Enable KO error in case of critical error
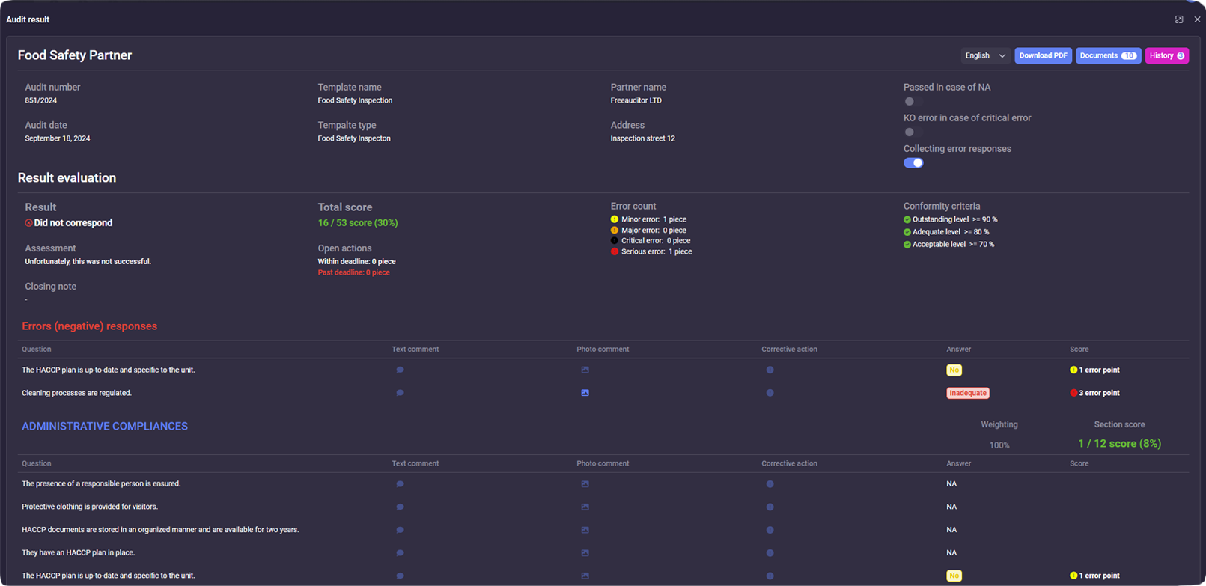1206x586 pixels. 913,132
